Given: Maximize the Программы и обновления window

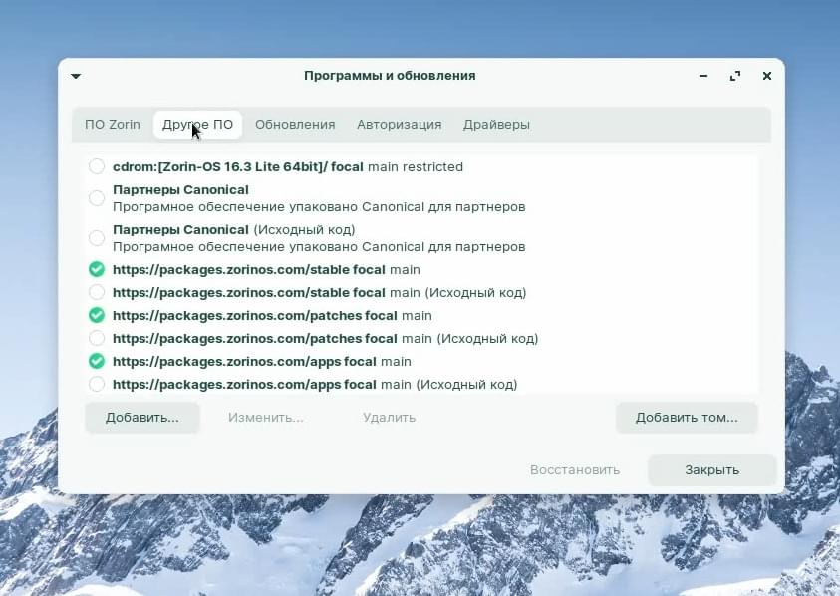Looking at the screenshot, I should pos(735,76).
